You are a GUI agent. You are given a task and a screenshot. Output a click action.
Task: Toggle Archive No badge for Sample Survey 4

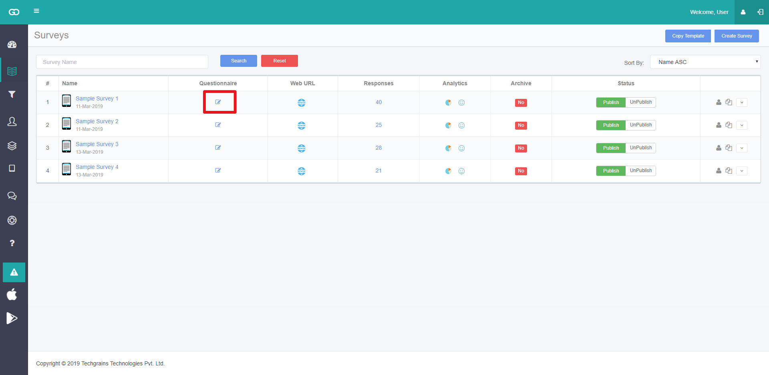click(521, 171)
